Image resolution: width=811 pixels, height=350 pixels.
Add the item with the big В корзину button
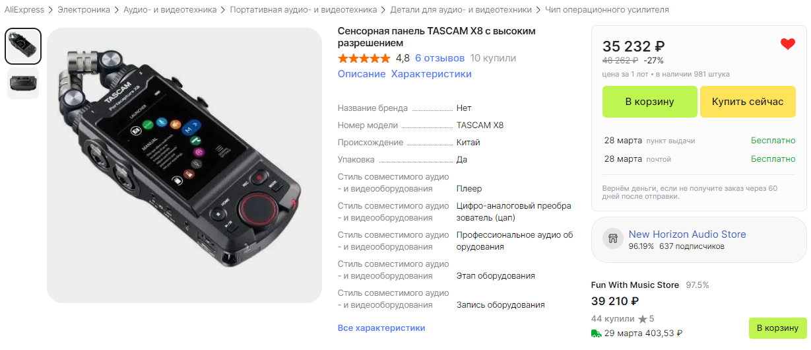[649, 102]
